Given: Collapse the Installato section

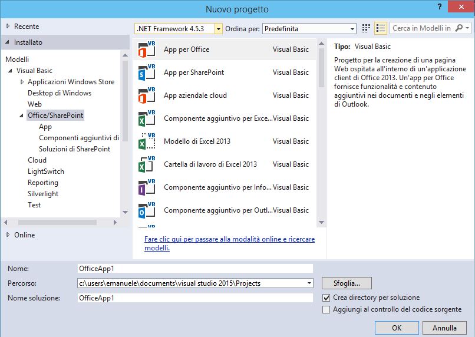Looking at the screenshot, I should pyautogui.click(x=7, y=42).
